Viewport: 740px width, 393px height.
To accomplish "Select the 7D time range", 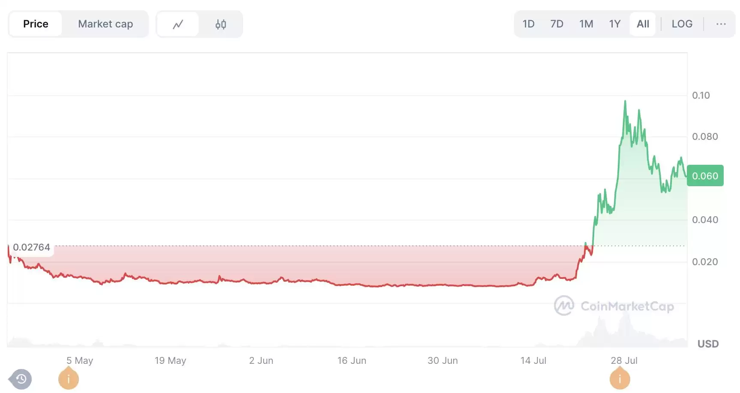I will click(557, 24).
